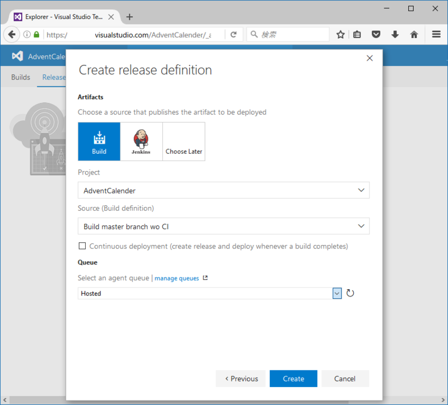The height and width of the screenshot is (405, 448).
Task: Cancel the release definition dialog
Action: (345, 379)
